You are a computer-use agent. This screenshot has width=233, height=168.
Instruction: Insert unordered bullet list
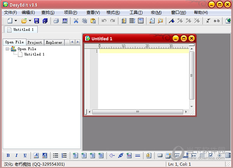click(56, 155)
